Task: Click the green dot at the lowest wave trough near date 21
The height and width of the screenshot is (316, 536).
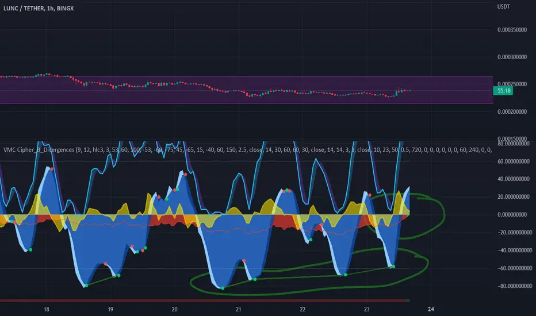Action: pyautogui.click(x=223, y=288)
